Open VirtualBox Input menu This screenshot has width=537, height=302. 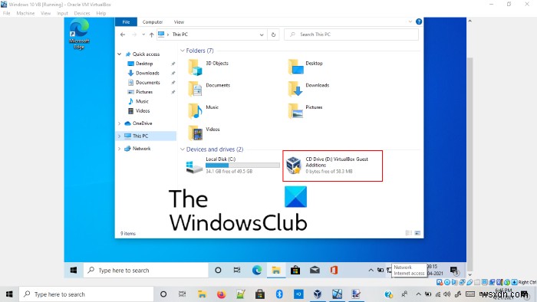[62, 13]
